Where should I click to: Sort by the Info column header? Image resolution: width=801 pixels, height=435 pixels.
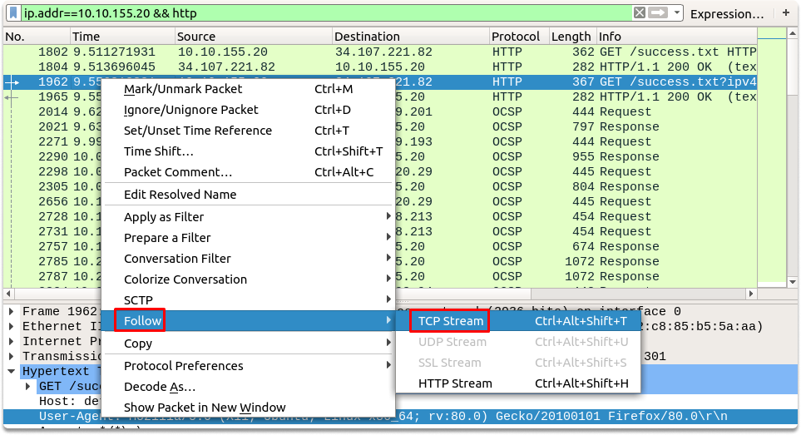coord(676,37)
